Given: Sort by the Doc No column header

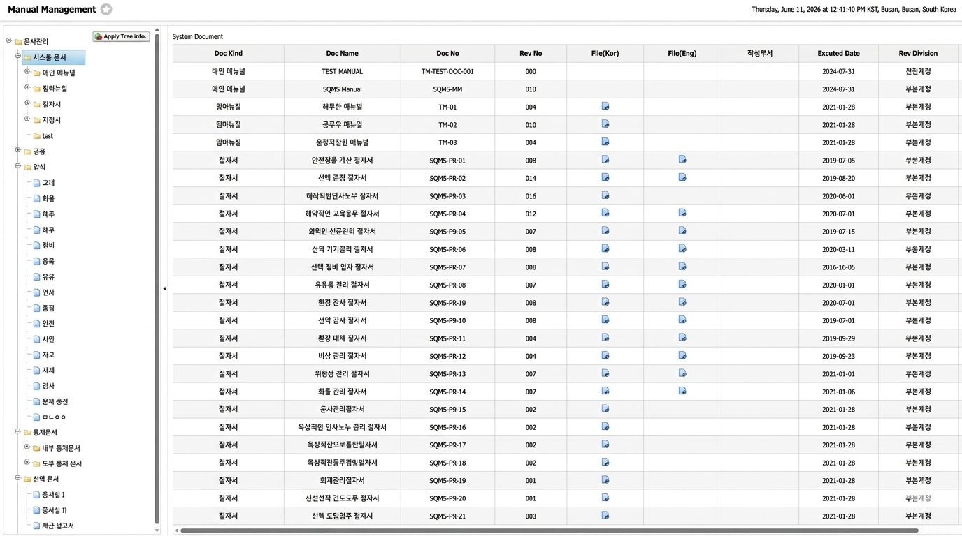Looking at the screenshot, I should point(448,53).
